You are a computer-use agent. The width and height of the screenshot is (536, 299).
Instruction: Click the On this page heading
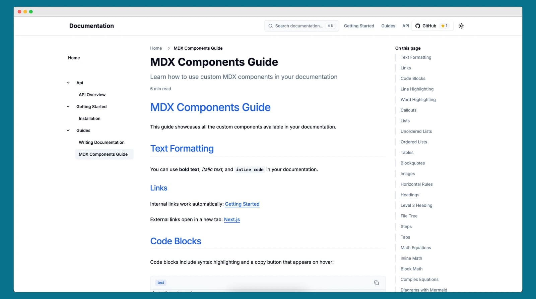[x=408, y=48]
